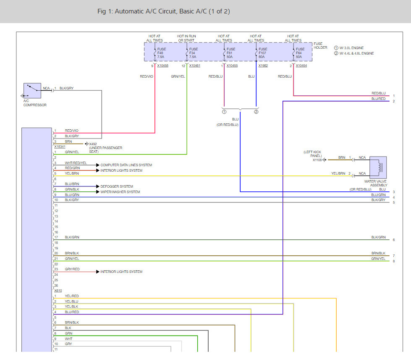Click the "WHT/RED/YEL" wire label
Viewport: 411px width, 356px height.
pyautogui.click(x=76, y=163)
